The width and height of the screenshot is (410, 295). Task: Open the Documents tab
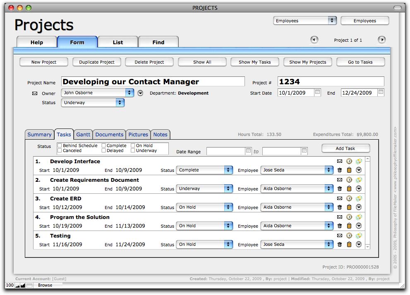[109, 134]
